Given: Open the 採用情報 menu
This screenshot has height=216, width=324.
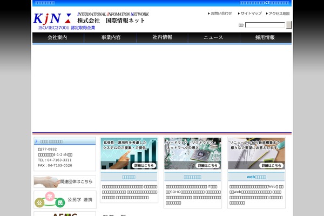Looking at the screenshot, I should 265,37.
